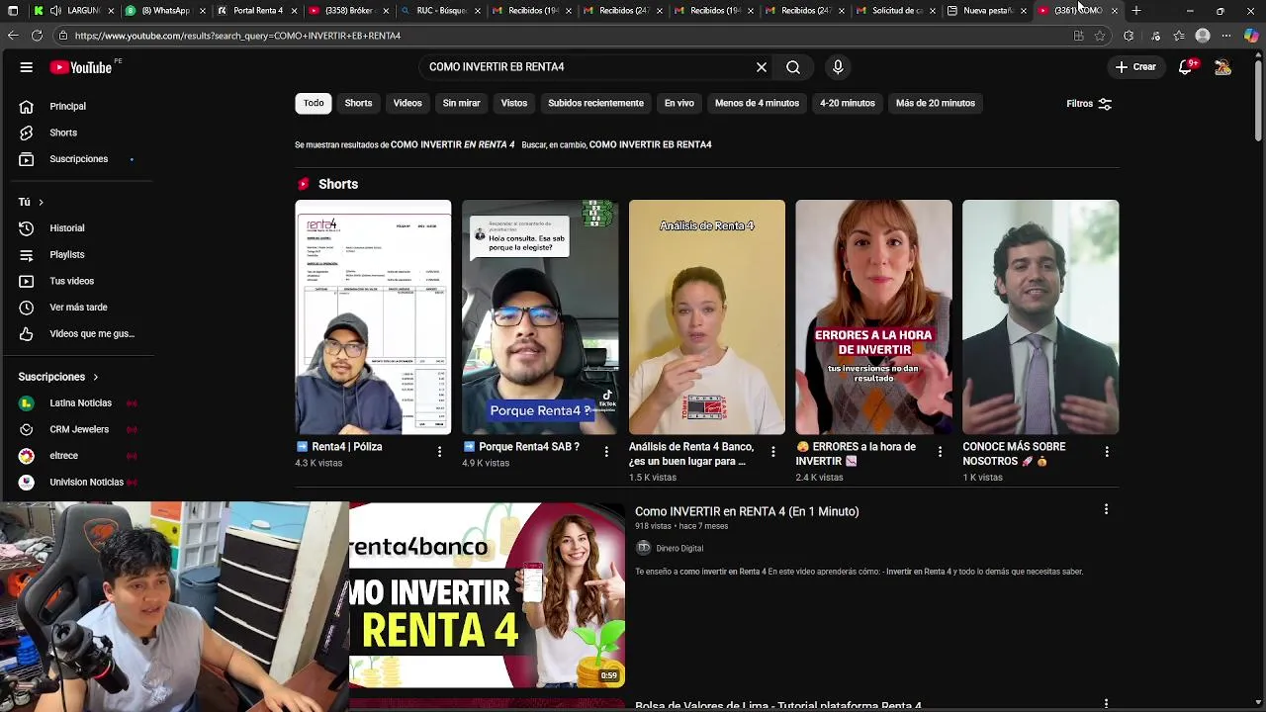The width and height of the screenshot is (1266, 712).
Task: Select the Sin mirar filter chip
Action: click(461, 103)
